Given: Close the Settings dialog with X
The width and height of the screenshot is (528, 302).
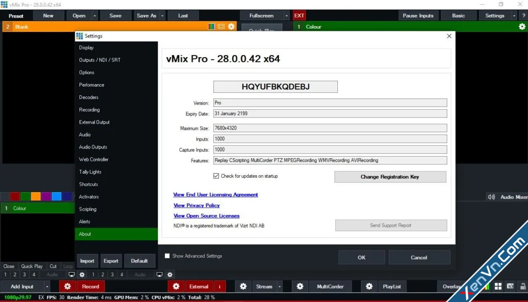Looking at the screenshot, I should 449,36.
